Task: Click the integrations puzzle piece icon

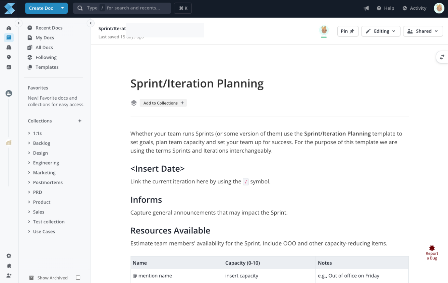Action: [x=9, y=266]
